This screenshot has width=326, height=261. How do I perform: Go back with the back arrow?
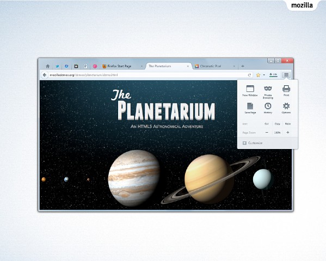coord(44,75)
